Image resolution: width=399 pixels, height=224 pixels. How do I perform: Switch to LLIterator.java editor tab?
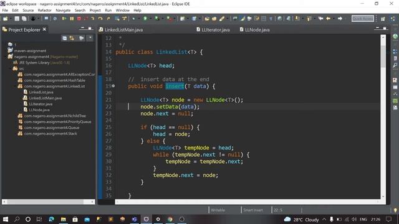pyautogui.click(x=213, y=30)
